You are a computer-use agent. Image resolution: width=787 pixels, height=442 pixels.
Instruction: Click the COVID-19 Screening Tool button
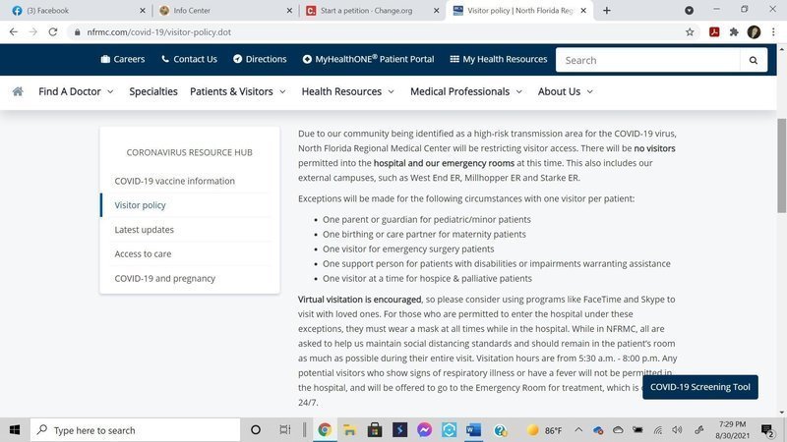point(700,387)
